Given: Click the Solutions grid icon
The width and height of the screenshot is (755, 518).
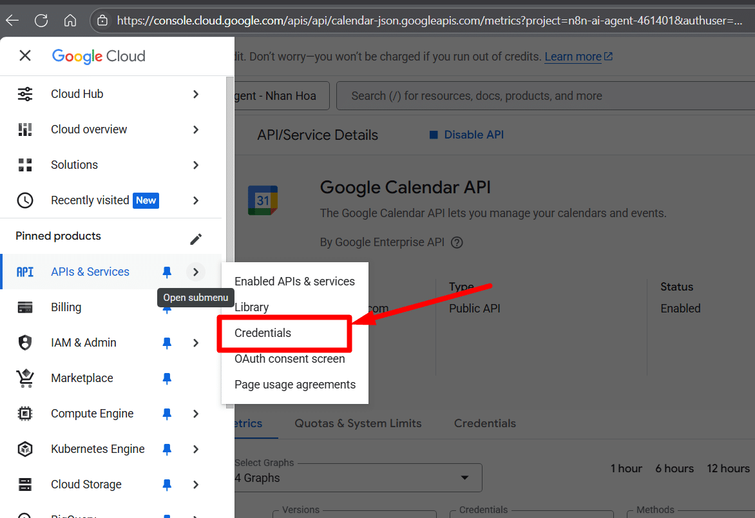Looking at the screenshot, I should (25, 165).
